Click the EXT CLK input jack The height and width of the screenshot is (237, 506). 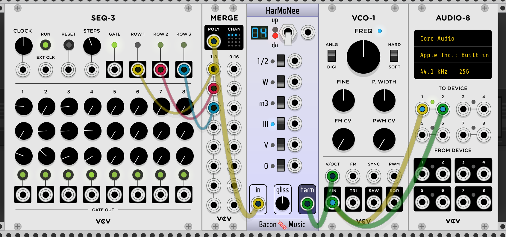coord(46,70)
